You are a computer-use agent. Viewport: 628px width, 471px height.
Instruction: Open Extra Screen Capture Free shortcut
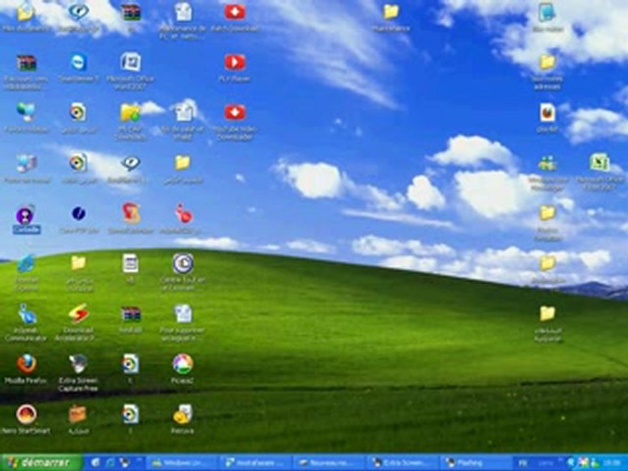point(78,373)
